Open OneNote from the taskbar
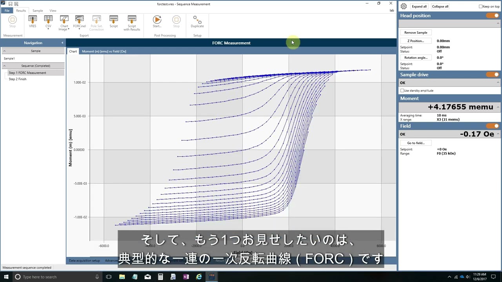The width and height of the screenshot is (502, 282). [186, 277]
